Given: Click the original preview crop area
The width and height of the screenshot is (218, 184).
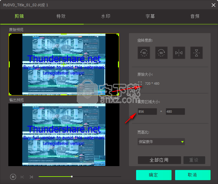Looking at the screenshot, I should click(x=64, y=64).
